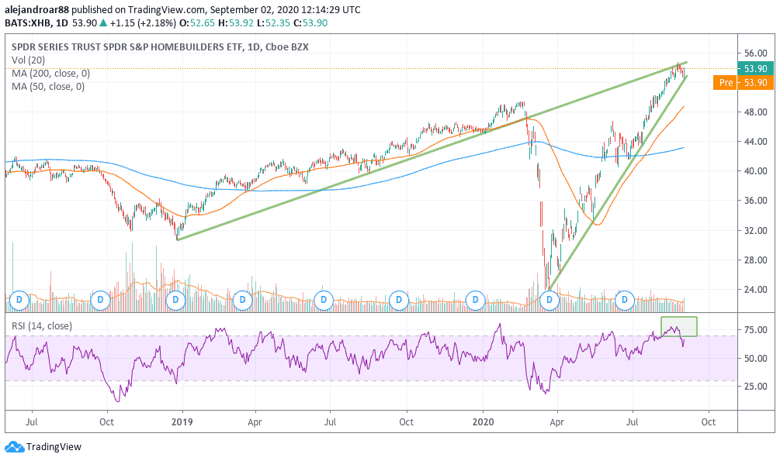The height and width of the screenshot is (461, 780).
Task: Click the SPDR S&P Homebuilders ETF chart title
Action: (160, 47)
